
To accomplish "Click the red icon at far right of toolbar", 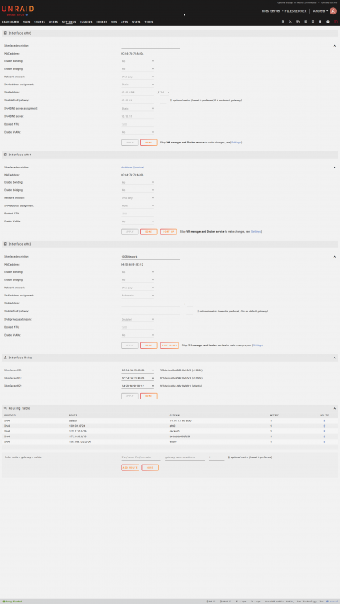I will click(x=335, y=22).
